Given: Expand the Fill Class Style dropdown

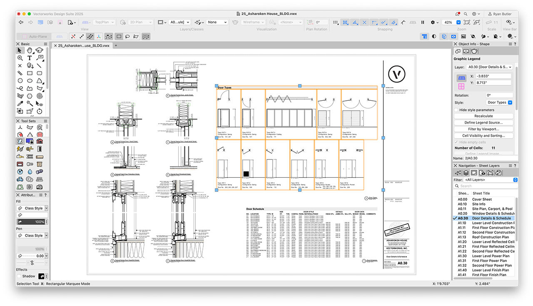Looking at the screenshot, I should coord(46,208).
